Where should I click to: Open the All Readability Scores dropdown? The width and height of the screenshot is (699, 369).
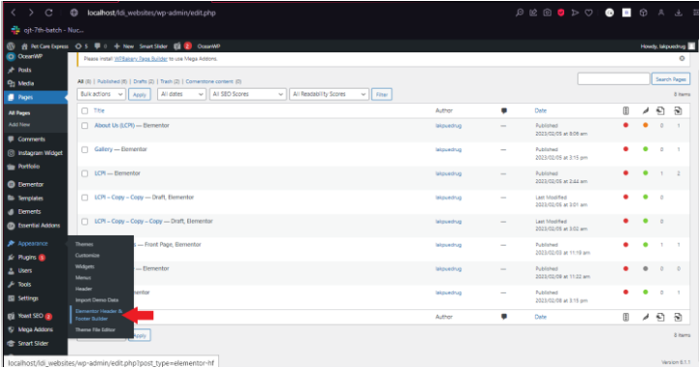329,94
